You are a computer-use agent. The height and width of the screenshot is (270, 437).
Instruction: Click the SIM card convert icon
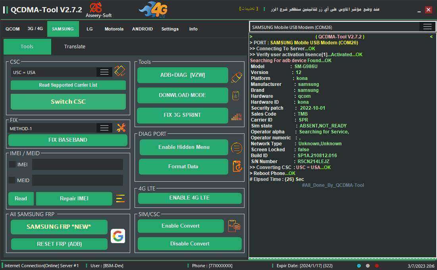point(234,226)
